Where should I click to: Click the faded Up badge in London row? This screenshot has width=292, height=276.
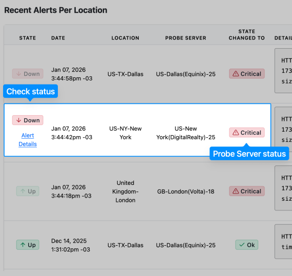tap(28, 191)
